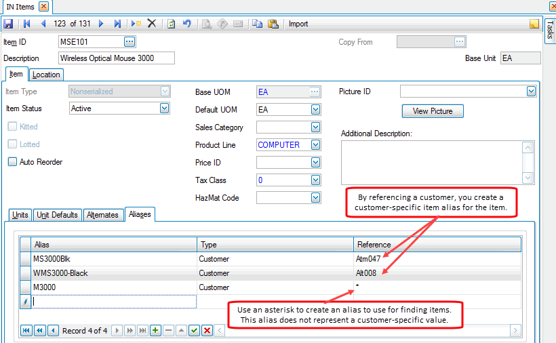The width and height of the screenshot is (556, 343).
Task: Click the View Picture button
Action: pyautogui.click(x=433, y=111)
